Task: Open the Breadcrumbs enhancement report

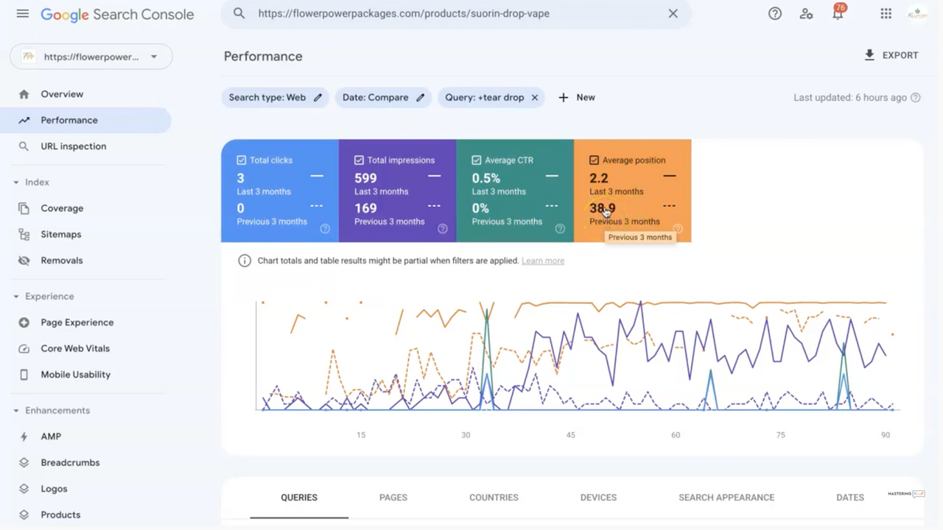Action: 70,462
